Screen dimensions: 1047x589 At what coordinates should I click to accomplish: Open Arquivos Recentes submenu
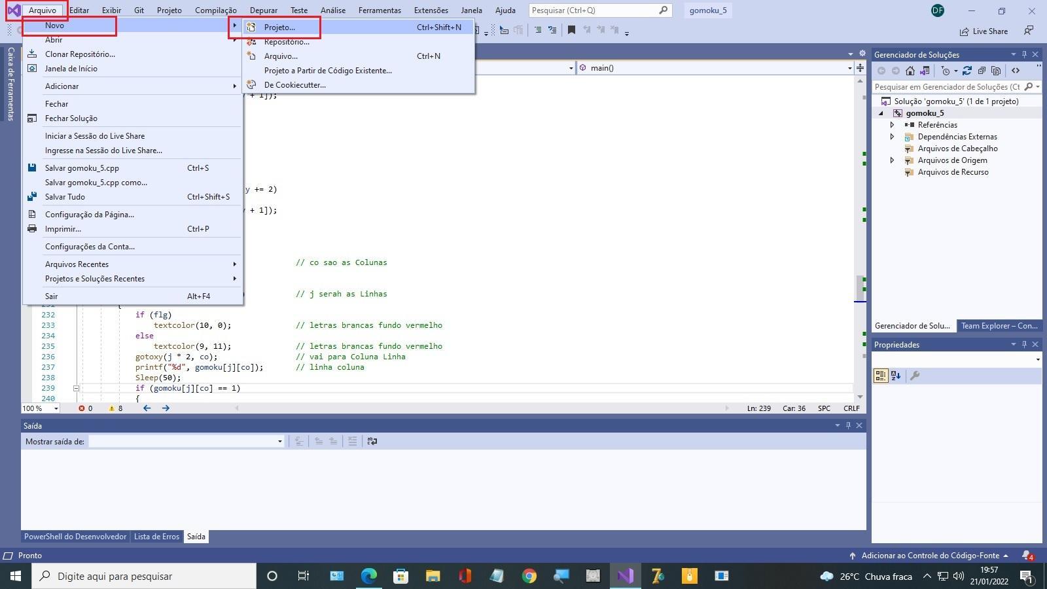point(132,264)
